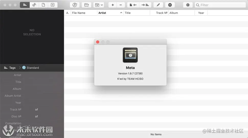Click the Album tag field
Viewport: 248px width, 138px height.
tap(43, 89)
